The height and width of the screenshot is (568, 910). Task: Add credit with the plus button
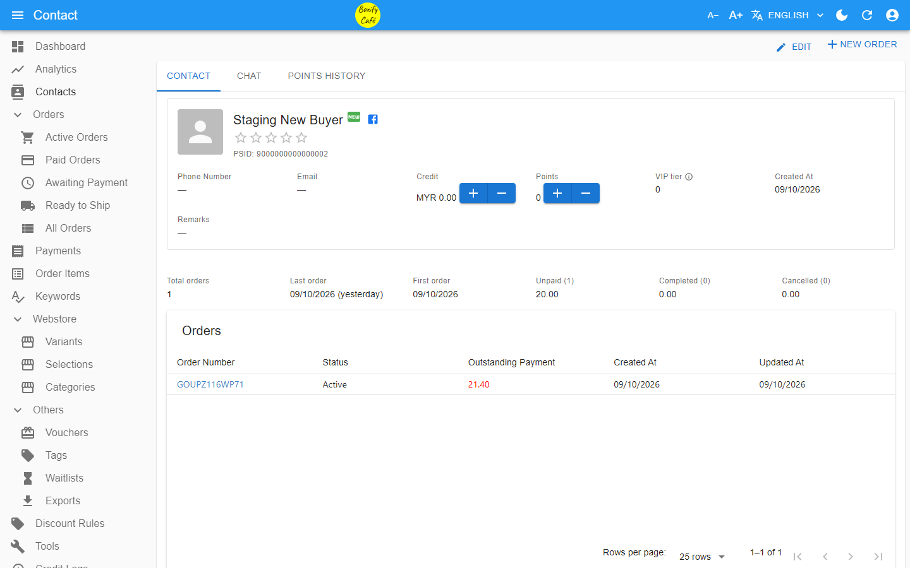(x=473, y=193)
